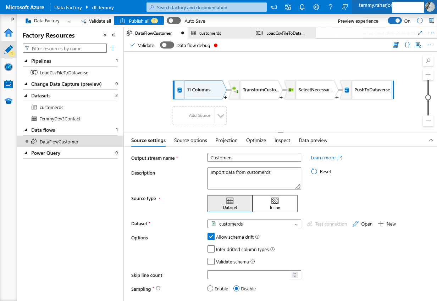Check Infer drifted column types

tap(211, 249)
